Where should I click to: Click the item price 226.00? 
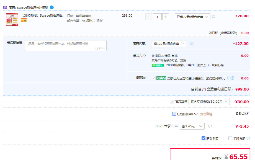click(x=242, y=16)
